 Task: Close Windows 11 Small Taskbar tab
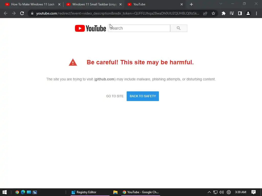tap(121, 4)
